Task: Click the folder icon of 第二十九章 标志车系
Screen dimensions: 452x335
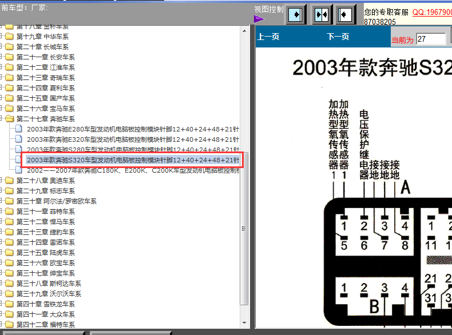Action: tap(10, 191)
